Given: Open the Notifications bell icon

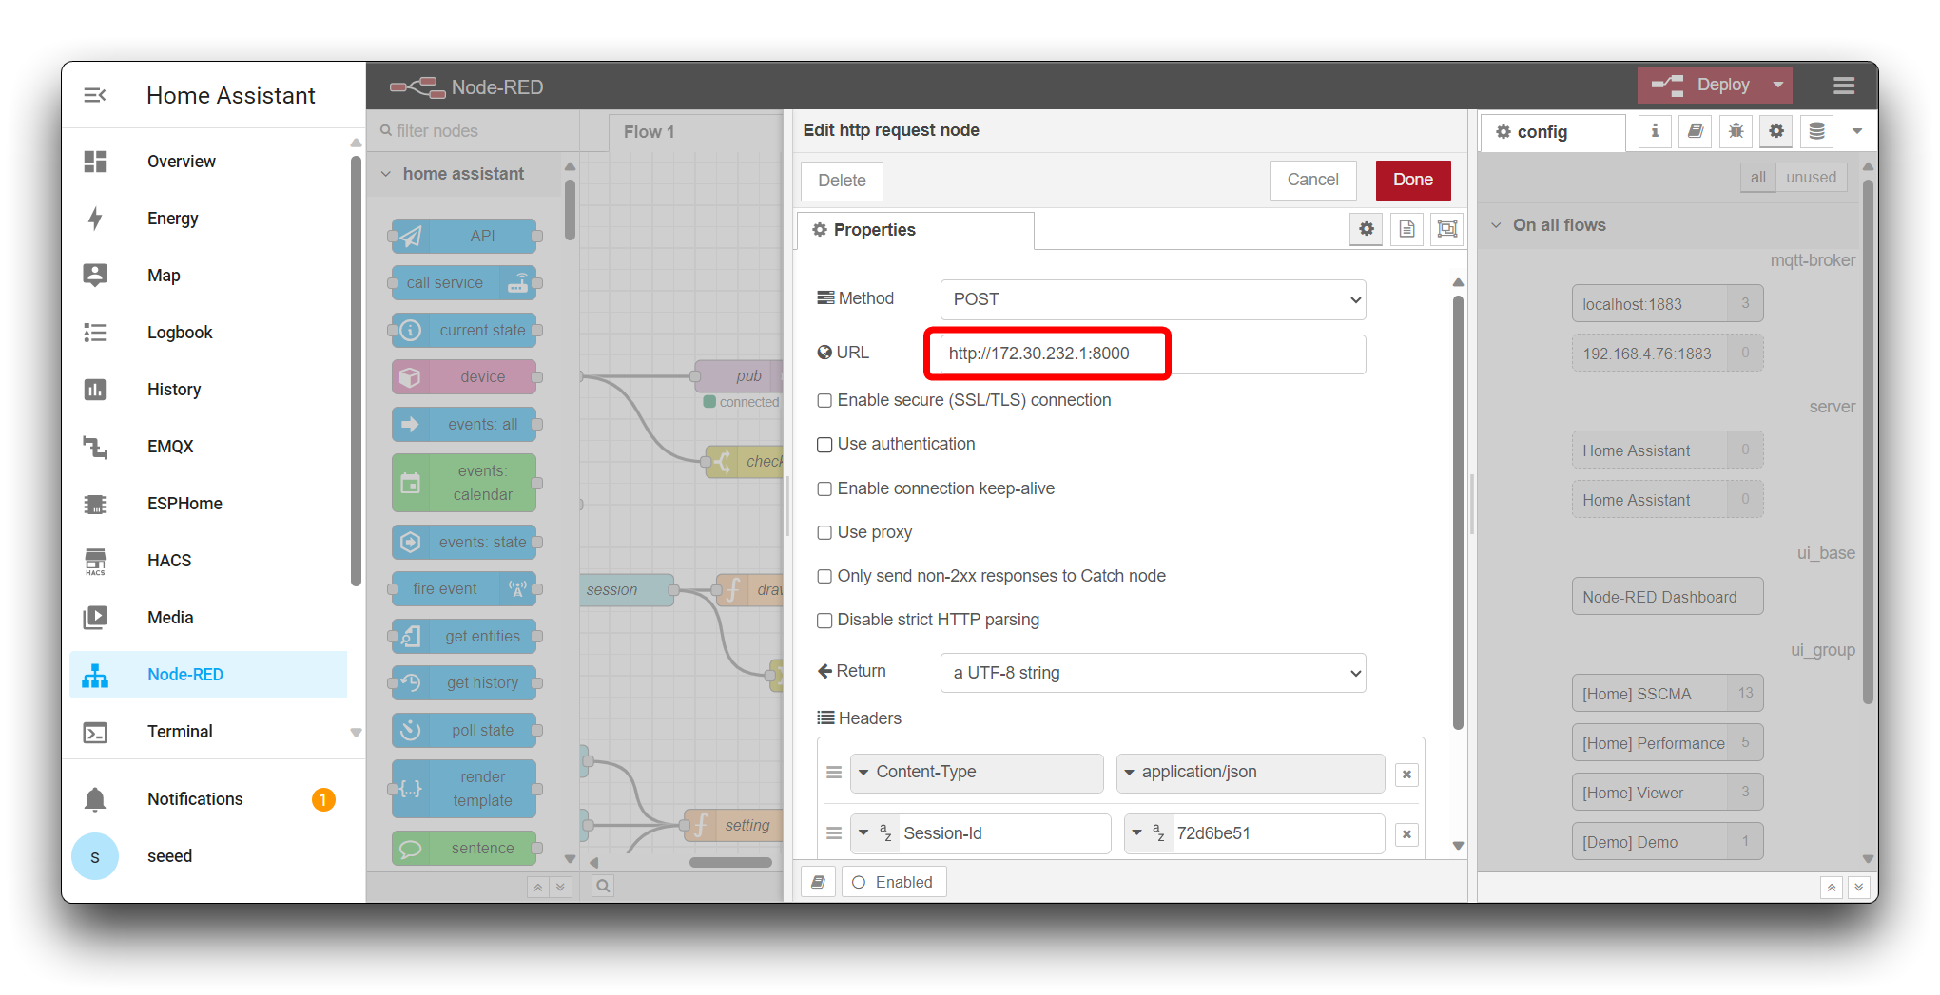Looking at the screenshot, I should tap(95, 799).
